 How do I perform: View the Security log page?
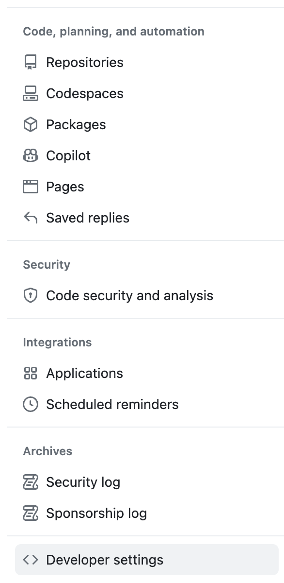(83, 482)
